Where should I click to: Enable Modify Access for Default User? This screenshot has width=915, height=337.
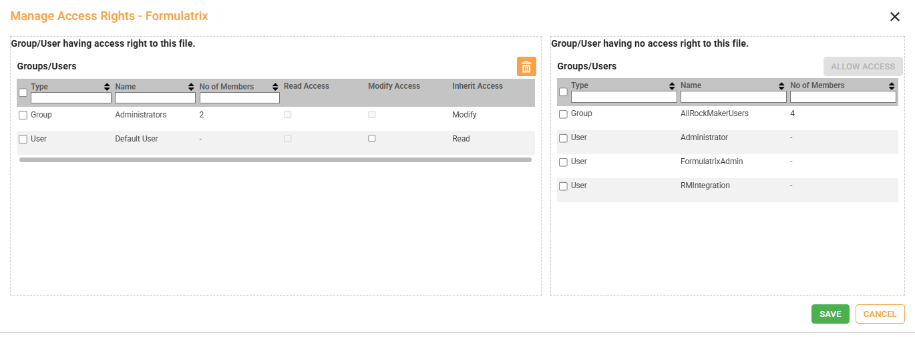click(x=372, y=139)
